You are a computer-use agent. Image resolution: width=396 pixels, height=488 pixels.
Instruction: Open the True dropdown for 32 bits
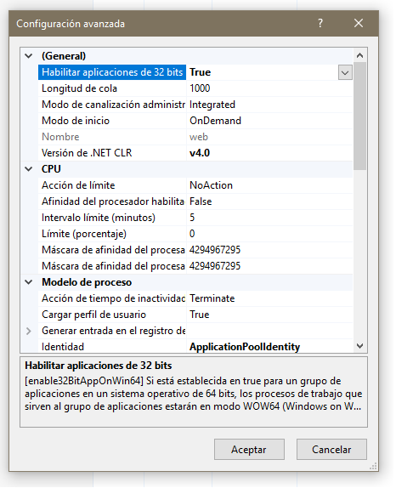(345, 72)
